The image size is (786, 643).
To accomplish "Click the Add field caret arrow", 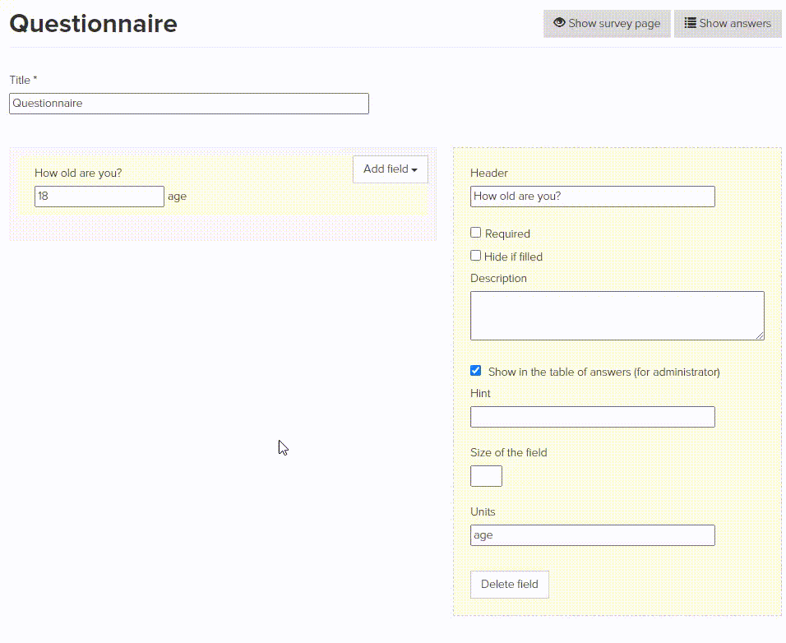I will coord(414,170).
